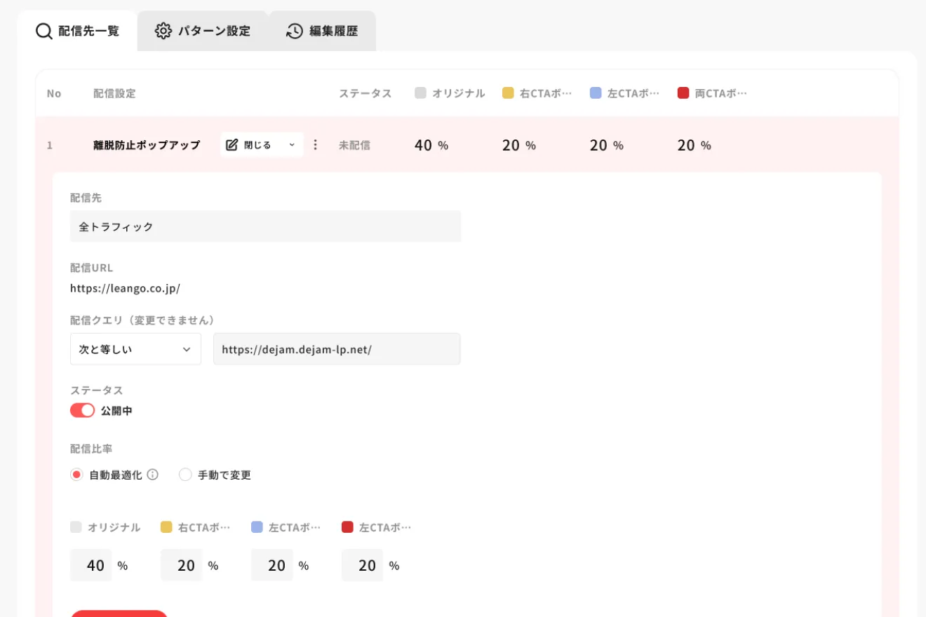Viewport: 926px width, 617px height.
Task: Click the edit pencil icon beside 閉じる
Action: (232, 145)
